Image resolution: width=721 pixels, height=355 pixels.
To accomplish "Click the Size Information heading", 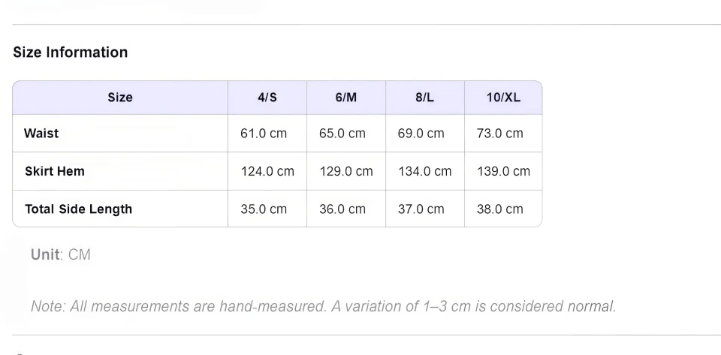I will click(71, 53).
